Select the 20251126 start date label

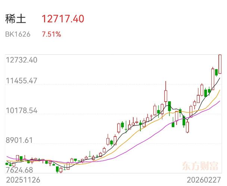(x=22, y=180)
